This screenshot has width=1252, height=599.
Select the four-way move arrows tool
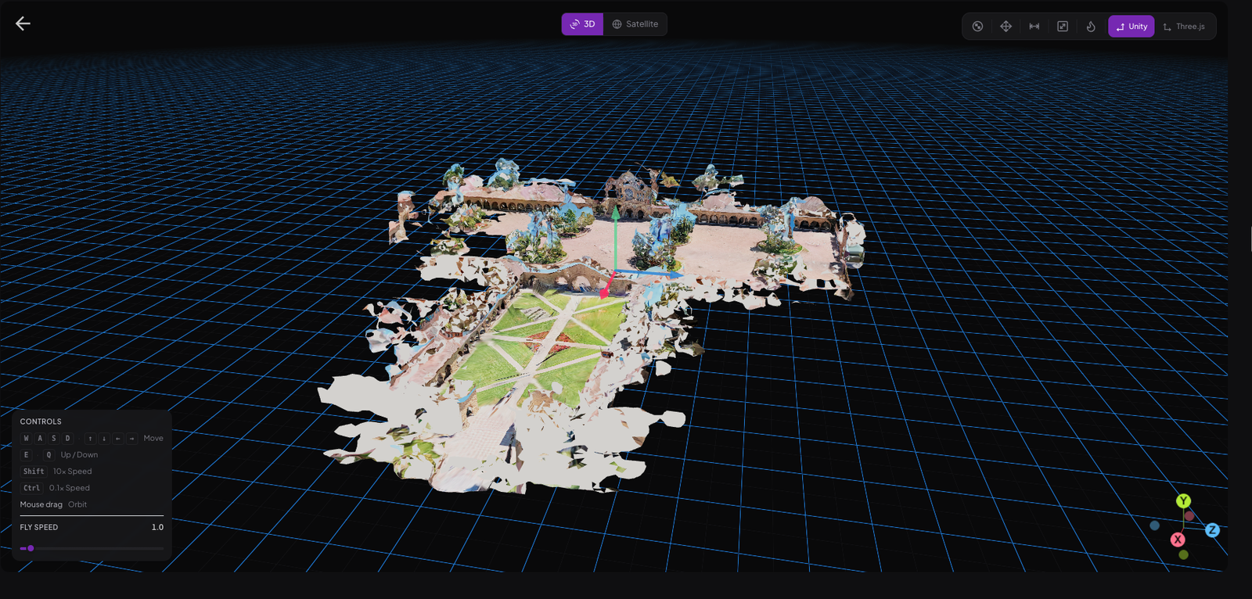[1006, 27]
